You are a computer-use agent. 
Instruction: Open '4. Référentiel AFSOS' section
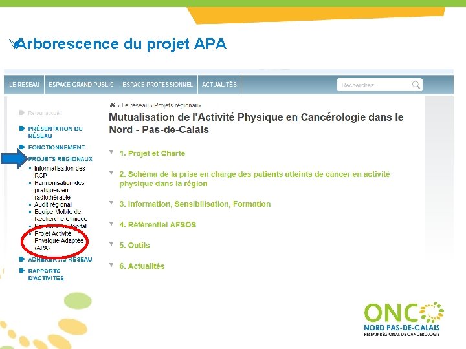tap(158, 225)
